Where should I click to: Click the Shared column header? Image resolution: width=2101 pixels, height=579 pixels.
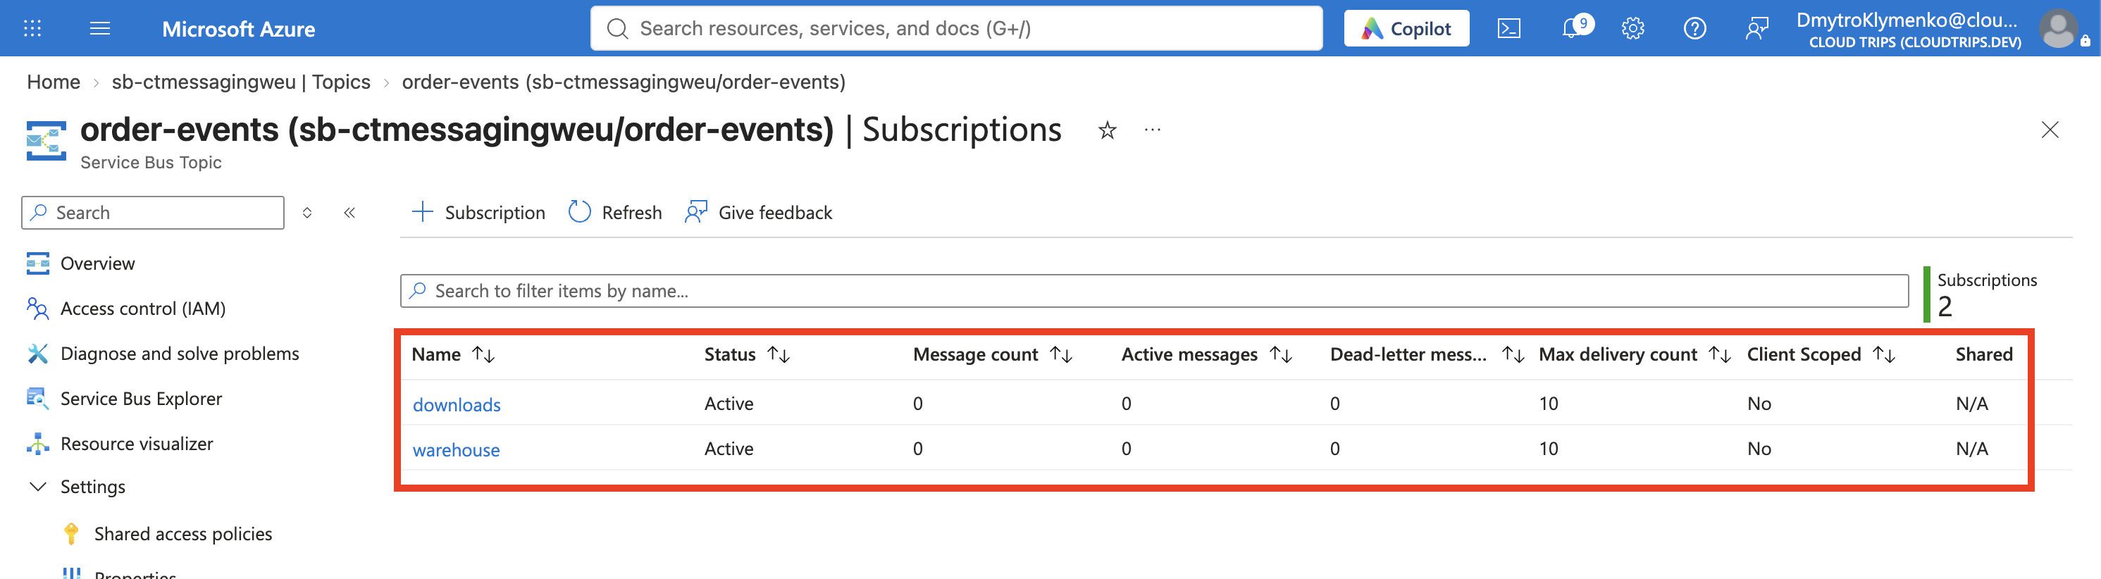coord(1983,355)
